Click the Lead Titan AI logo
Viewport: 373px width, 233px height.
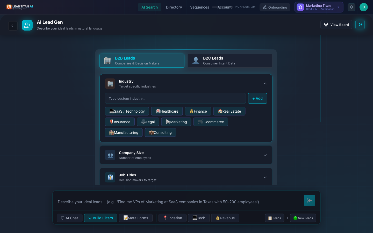click(x=19, y=7)
